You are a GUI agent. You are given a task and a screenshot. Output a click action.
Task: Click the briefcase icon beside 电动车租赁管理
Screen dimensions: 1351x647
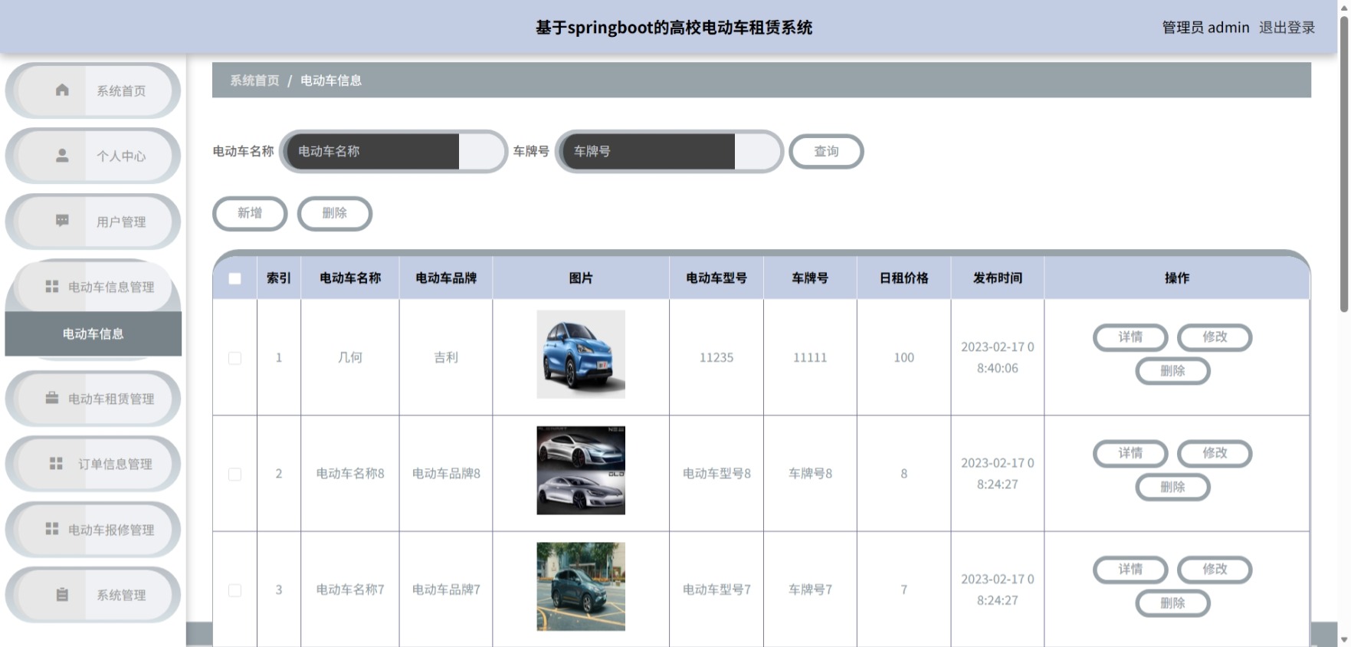coord(51,398)
